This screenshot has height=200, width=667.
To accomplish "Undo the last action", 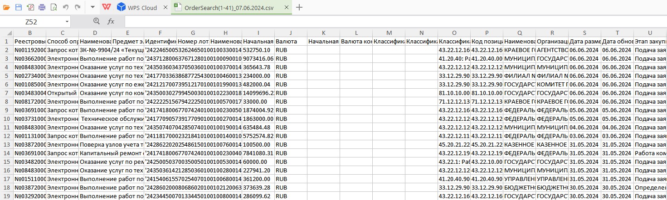I will point(66,7).
